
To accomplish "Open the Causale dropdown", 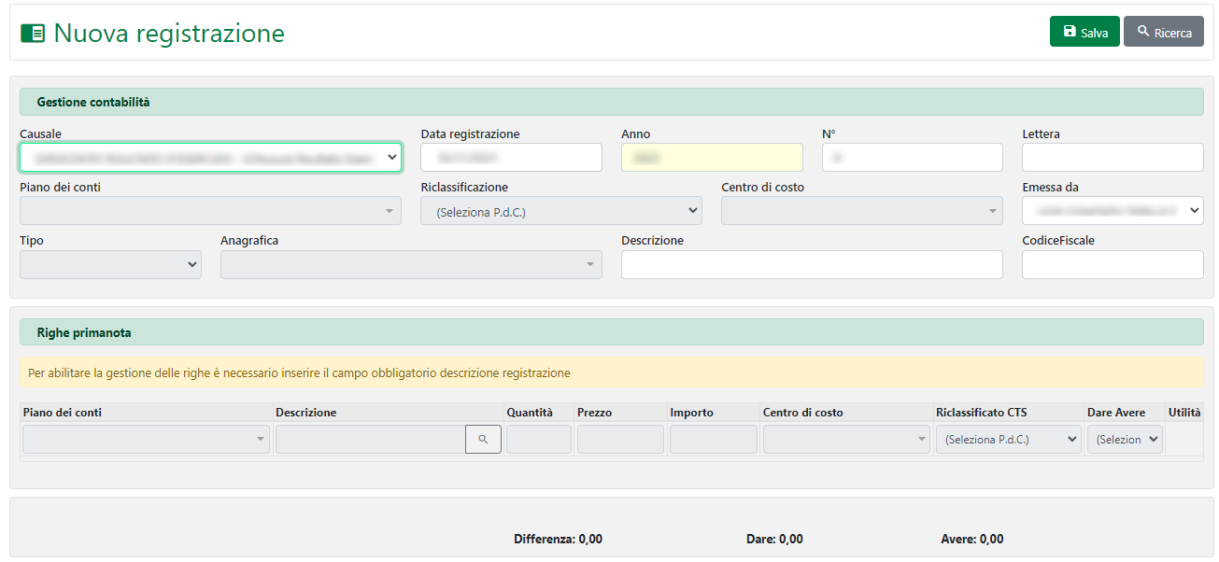I will tap(211, 158).
